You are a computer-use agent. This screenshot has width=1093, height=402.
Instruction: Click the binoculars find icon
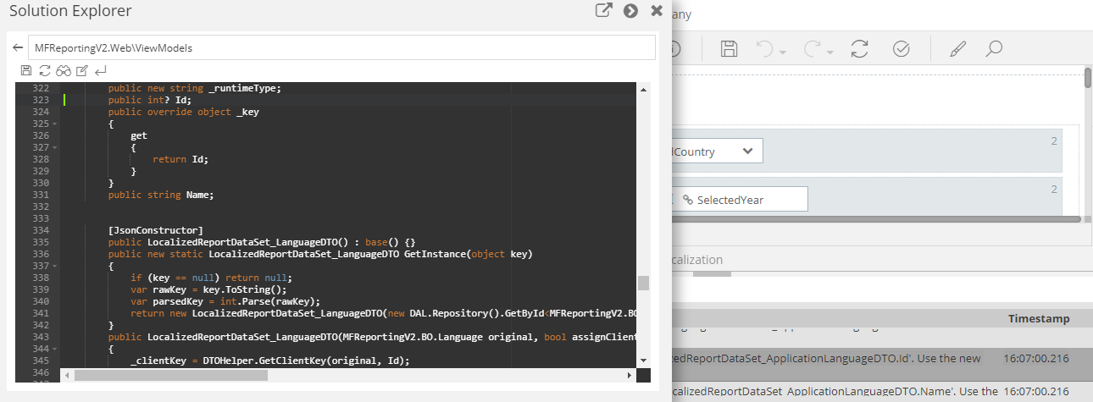coord(64,70)
